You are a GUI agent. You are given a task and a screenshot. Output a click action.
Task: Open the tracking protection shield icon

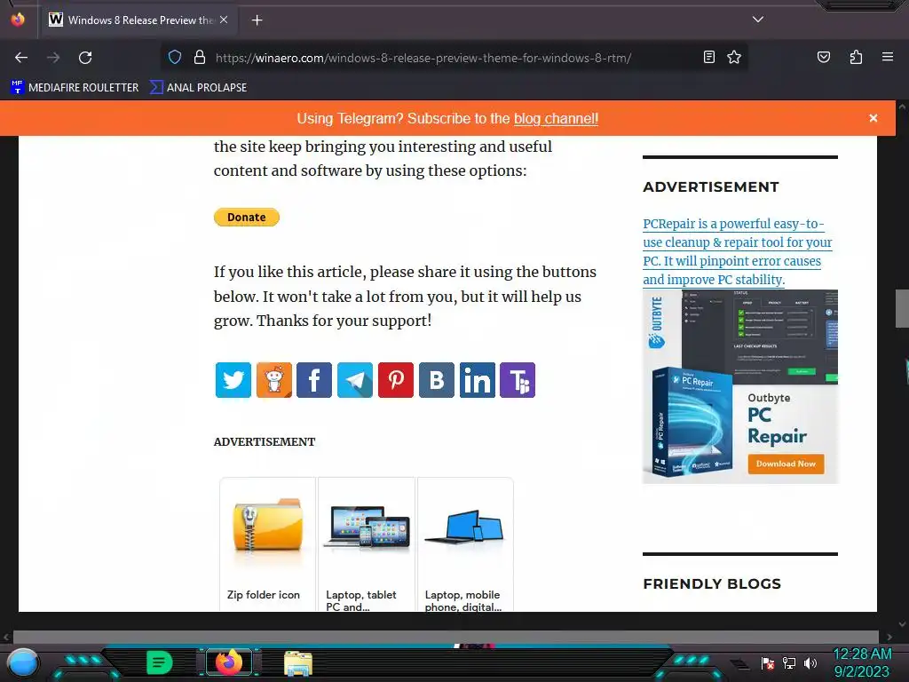point(175,58)
